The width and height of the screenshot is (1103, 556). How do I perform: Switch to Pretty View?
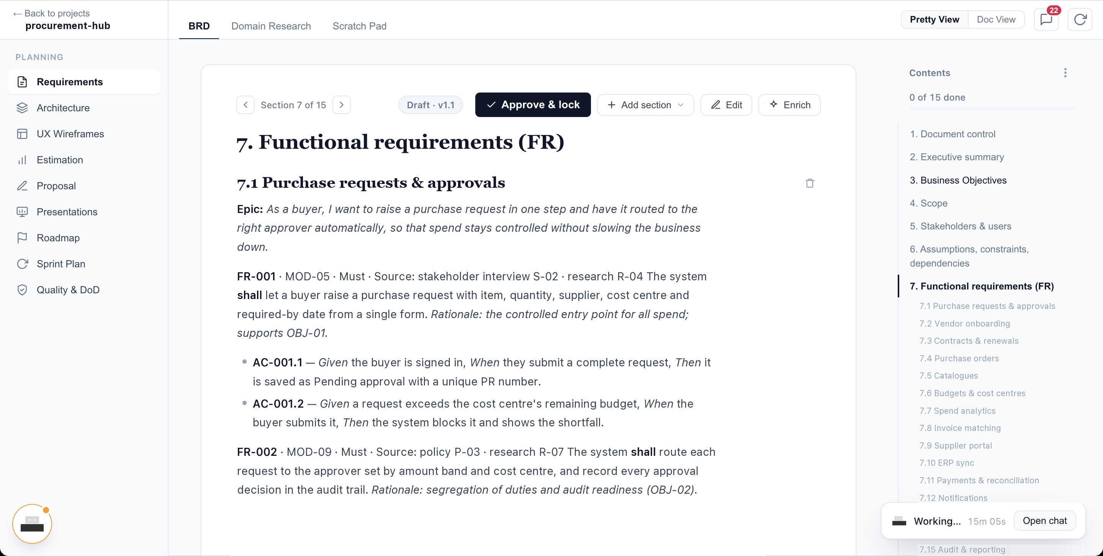point(934,20)
